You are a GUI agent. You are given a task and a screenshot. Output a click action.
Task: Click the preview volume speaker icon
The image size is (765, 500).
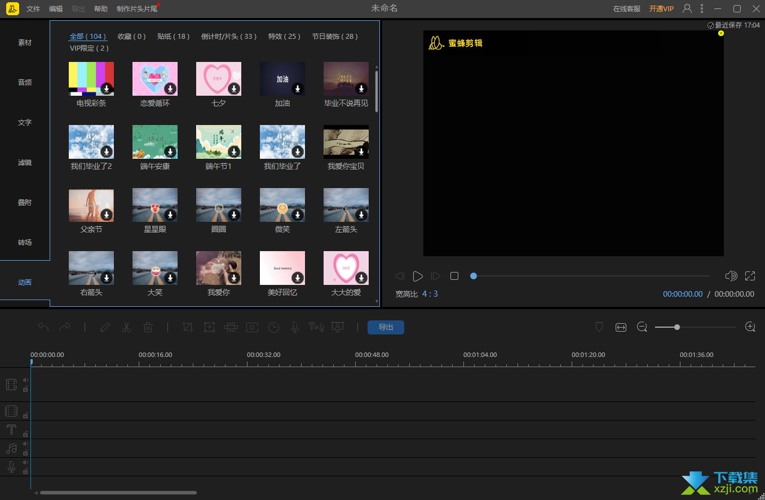coord(731,276)
